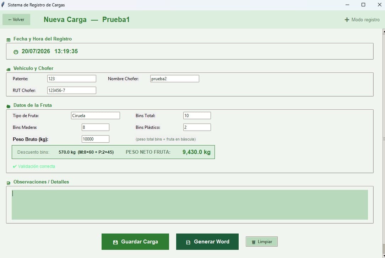Click the Patente input field

(x=71, y=79)
